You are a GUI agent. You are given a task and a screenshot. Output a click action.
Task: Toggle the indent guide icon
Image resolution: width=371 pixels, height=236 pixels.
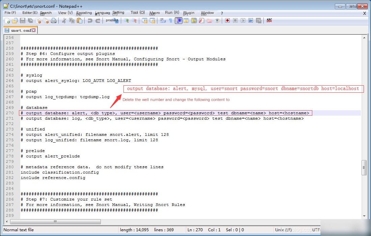pyautogui.click(x=178, y=21)
